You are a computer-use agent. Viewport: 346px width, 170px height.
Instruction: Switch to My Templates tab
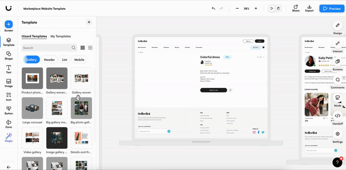click(61, 36)
